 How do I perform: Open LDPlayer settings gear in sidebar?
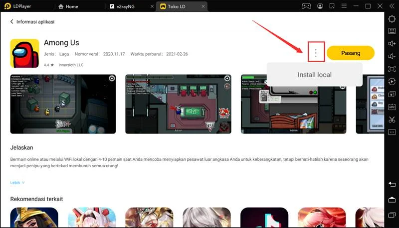coord(392,19)
